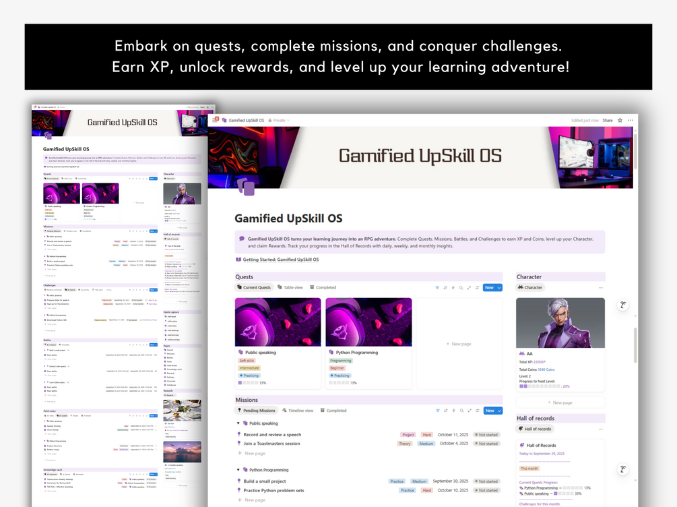Select the Pending Missions tab
The height and width of the screenshot is (507, 677).
[256, 411]
